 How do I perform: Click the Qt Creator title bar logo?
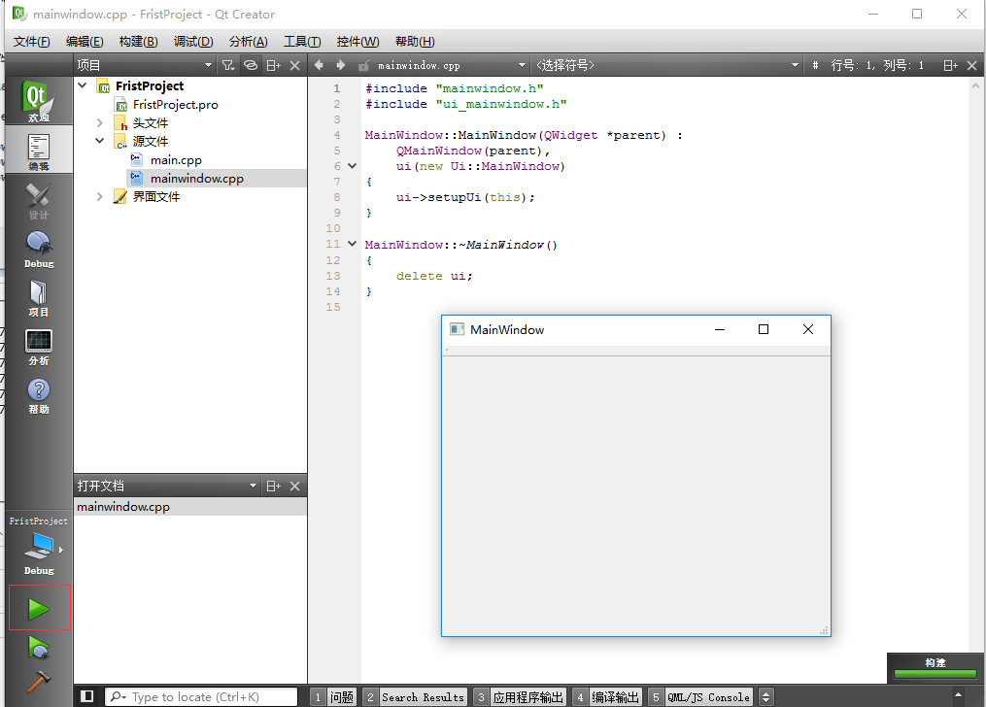18,14
